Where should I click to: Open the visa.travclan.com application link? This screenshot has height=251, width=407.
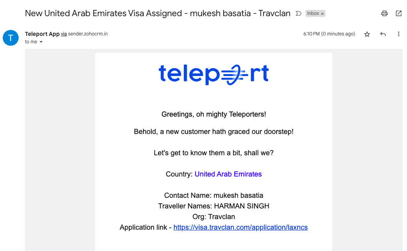(x=240, y=227)
